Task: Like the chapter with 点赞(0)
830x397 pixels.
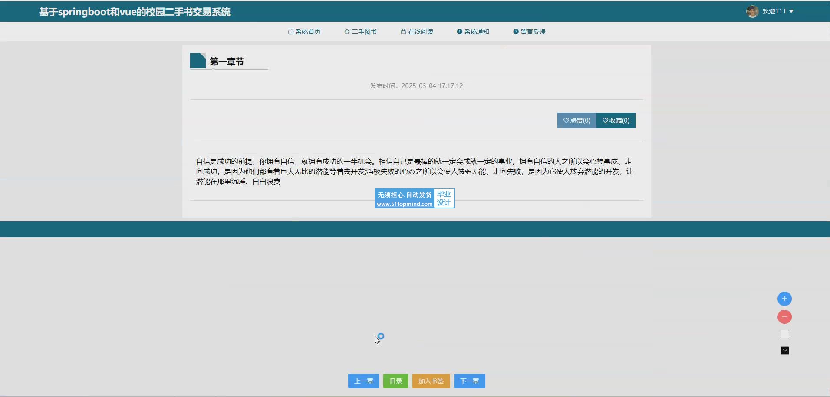Action: pyautogui.click(x=576, y=120)
